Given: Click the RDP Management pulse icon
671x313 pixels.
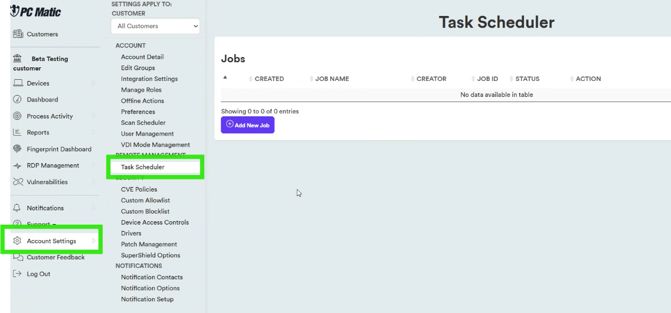Looking at the screenshot, I should pyautogui.click(x=17, y=166).
